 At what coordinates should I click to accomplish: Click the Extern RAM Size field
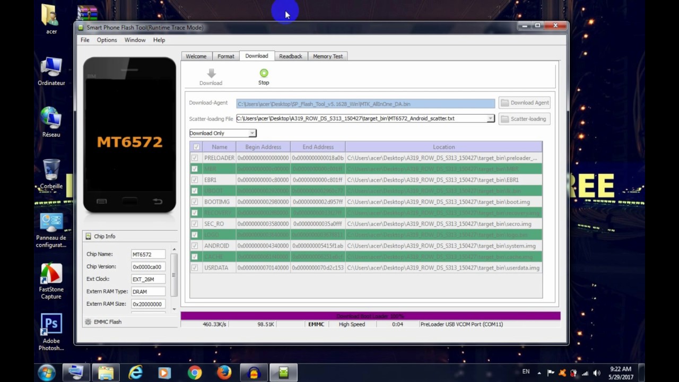[x=148, y=304]
